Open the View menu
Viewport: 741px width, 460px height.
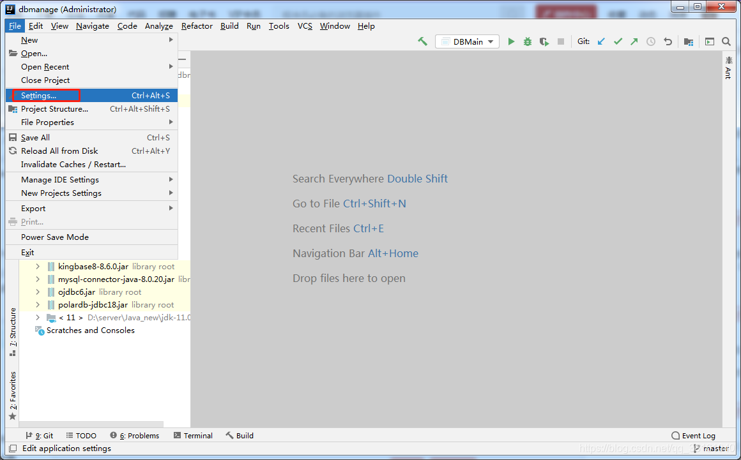tap(59, 26)
